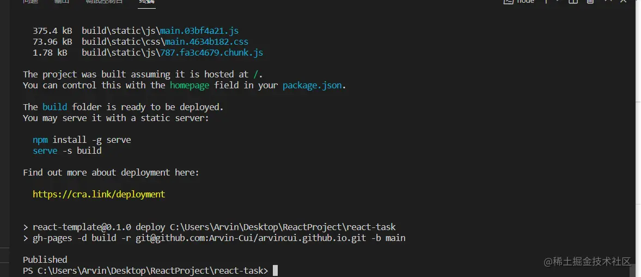Screen dimensions: 641x277
Task: Open the launch profile dropdown beside plus
Action: click(558, 2)
